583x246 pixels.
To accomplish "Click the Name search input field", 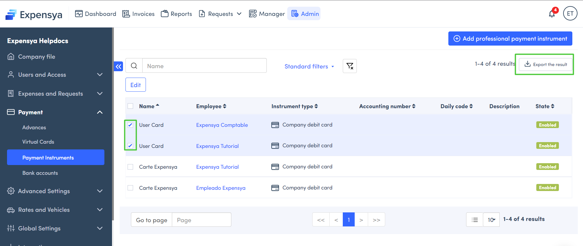I will tap(204, 66).
